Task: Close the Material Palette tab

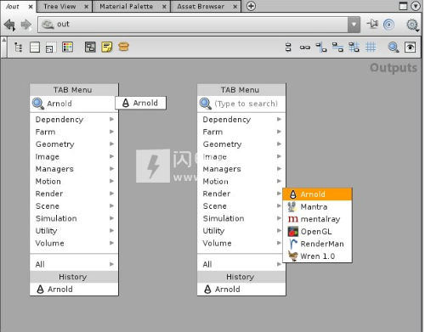Action: click(x=164, y=7)
